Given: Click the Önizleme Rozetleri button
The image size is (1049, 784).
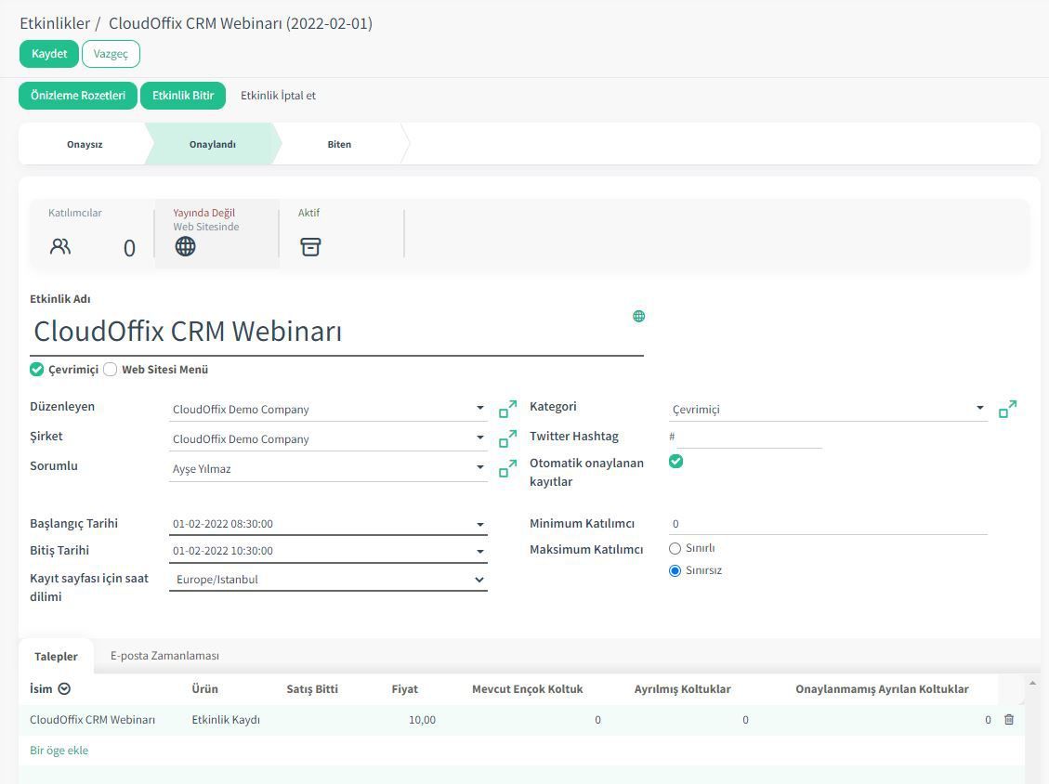Looking at the screenshot, I should (x=78, y=96).
